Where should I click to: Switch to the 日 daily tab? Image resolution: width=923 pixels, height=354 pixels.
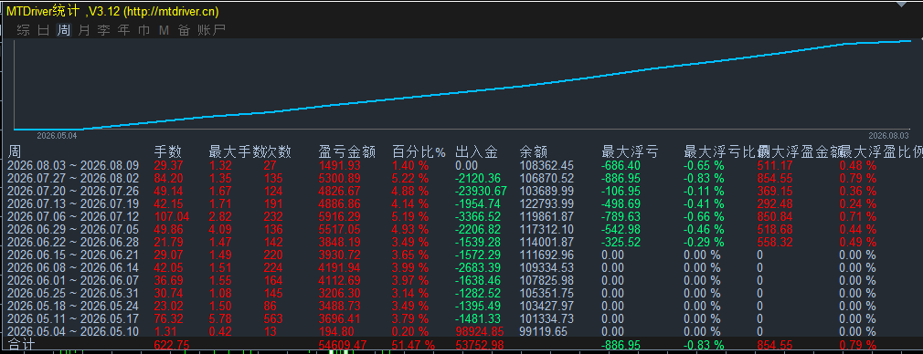point(44,30)
